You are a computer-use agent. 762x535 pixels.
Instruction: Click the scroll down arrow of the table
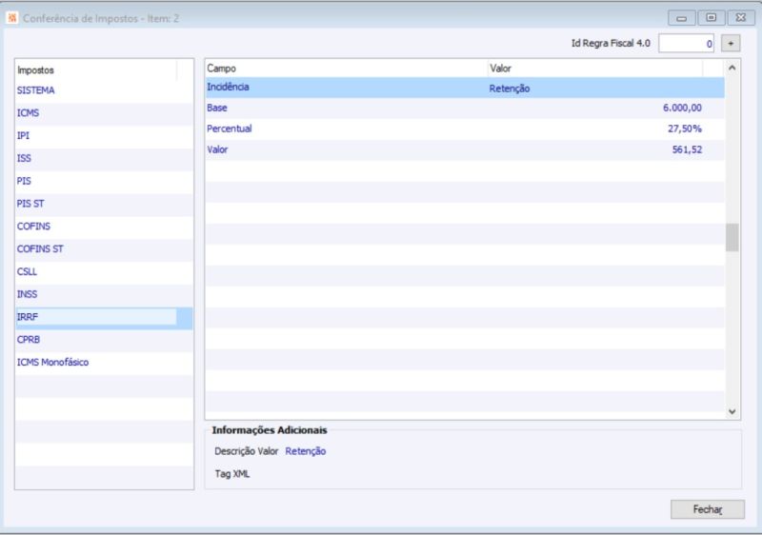coord(732,411)
